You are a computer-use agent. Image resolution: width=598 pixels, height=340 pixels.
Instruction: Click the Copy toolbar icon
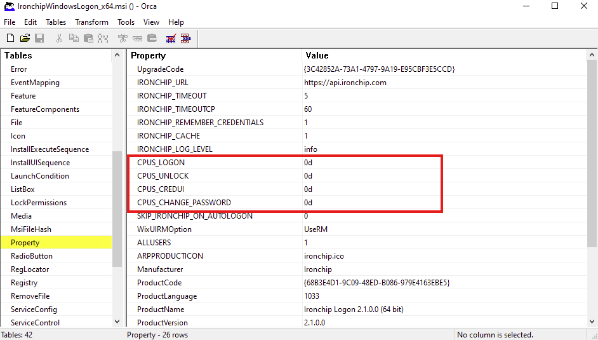[x=74, y=39]
